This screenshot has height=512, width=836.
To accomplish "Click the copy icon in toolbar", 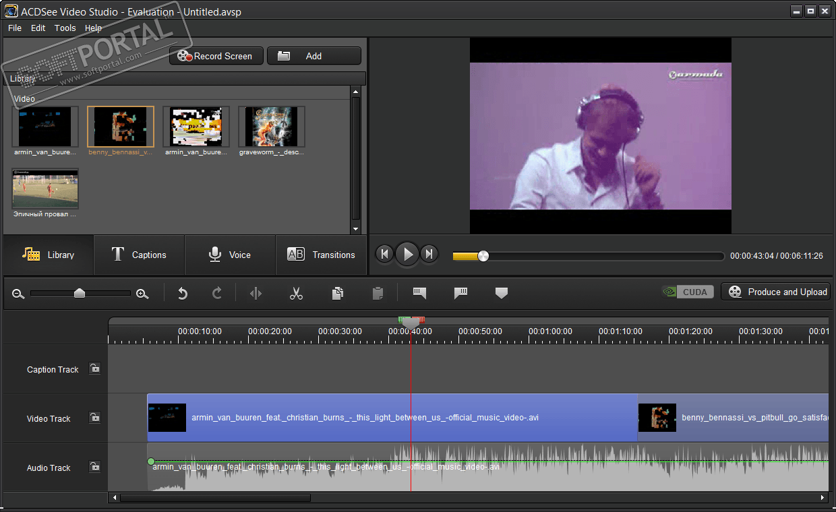I will point(338,293).
